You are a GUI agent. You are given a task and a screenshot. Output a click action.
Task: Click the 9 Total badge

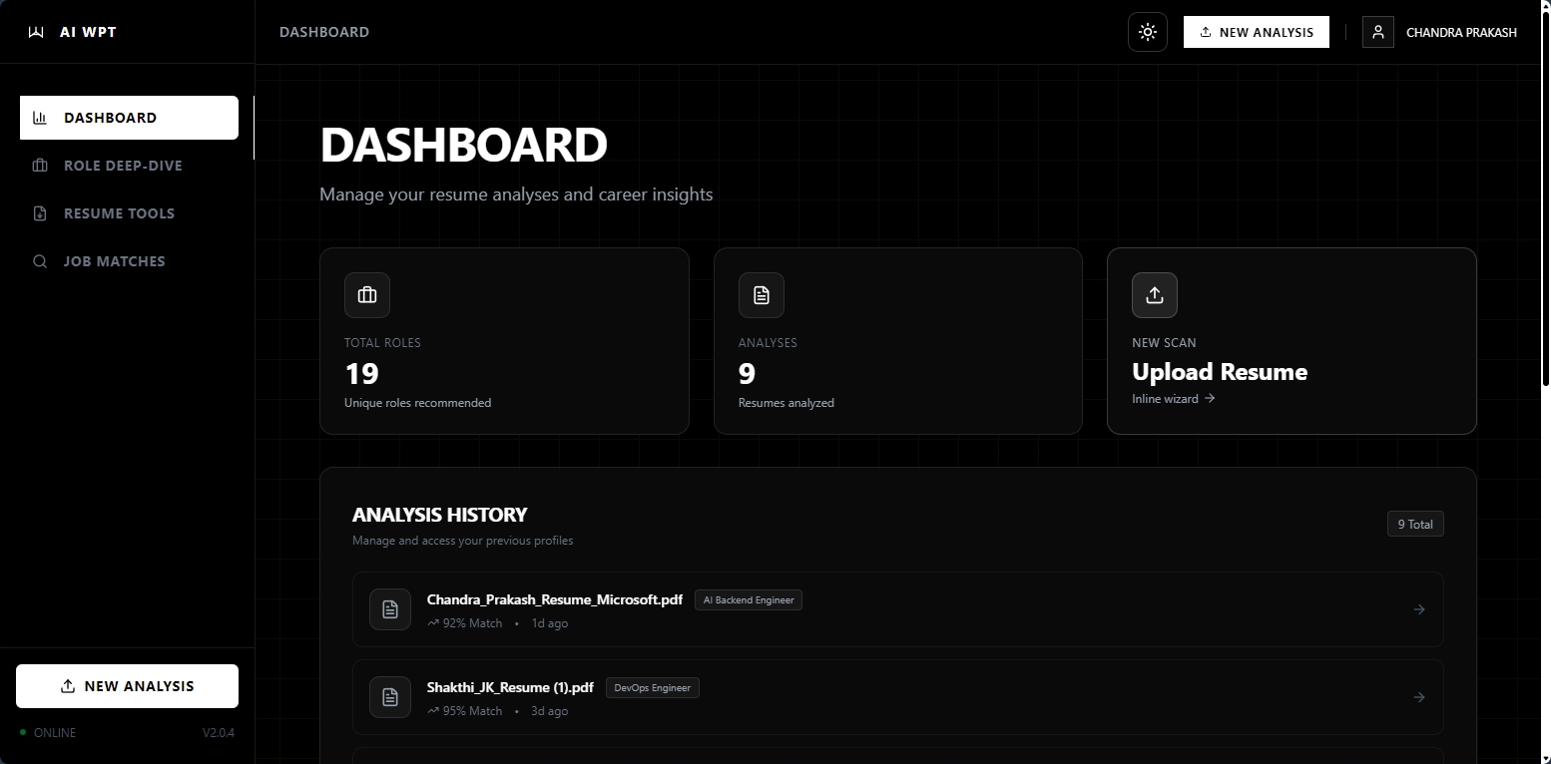[x=1415, y=524]
